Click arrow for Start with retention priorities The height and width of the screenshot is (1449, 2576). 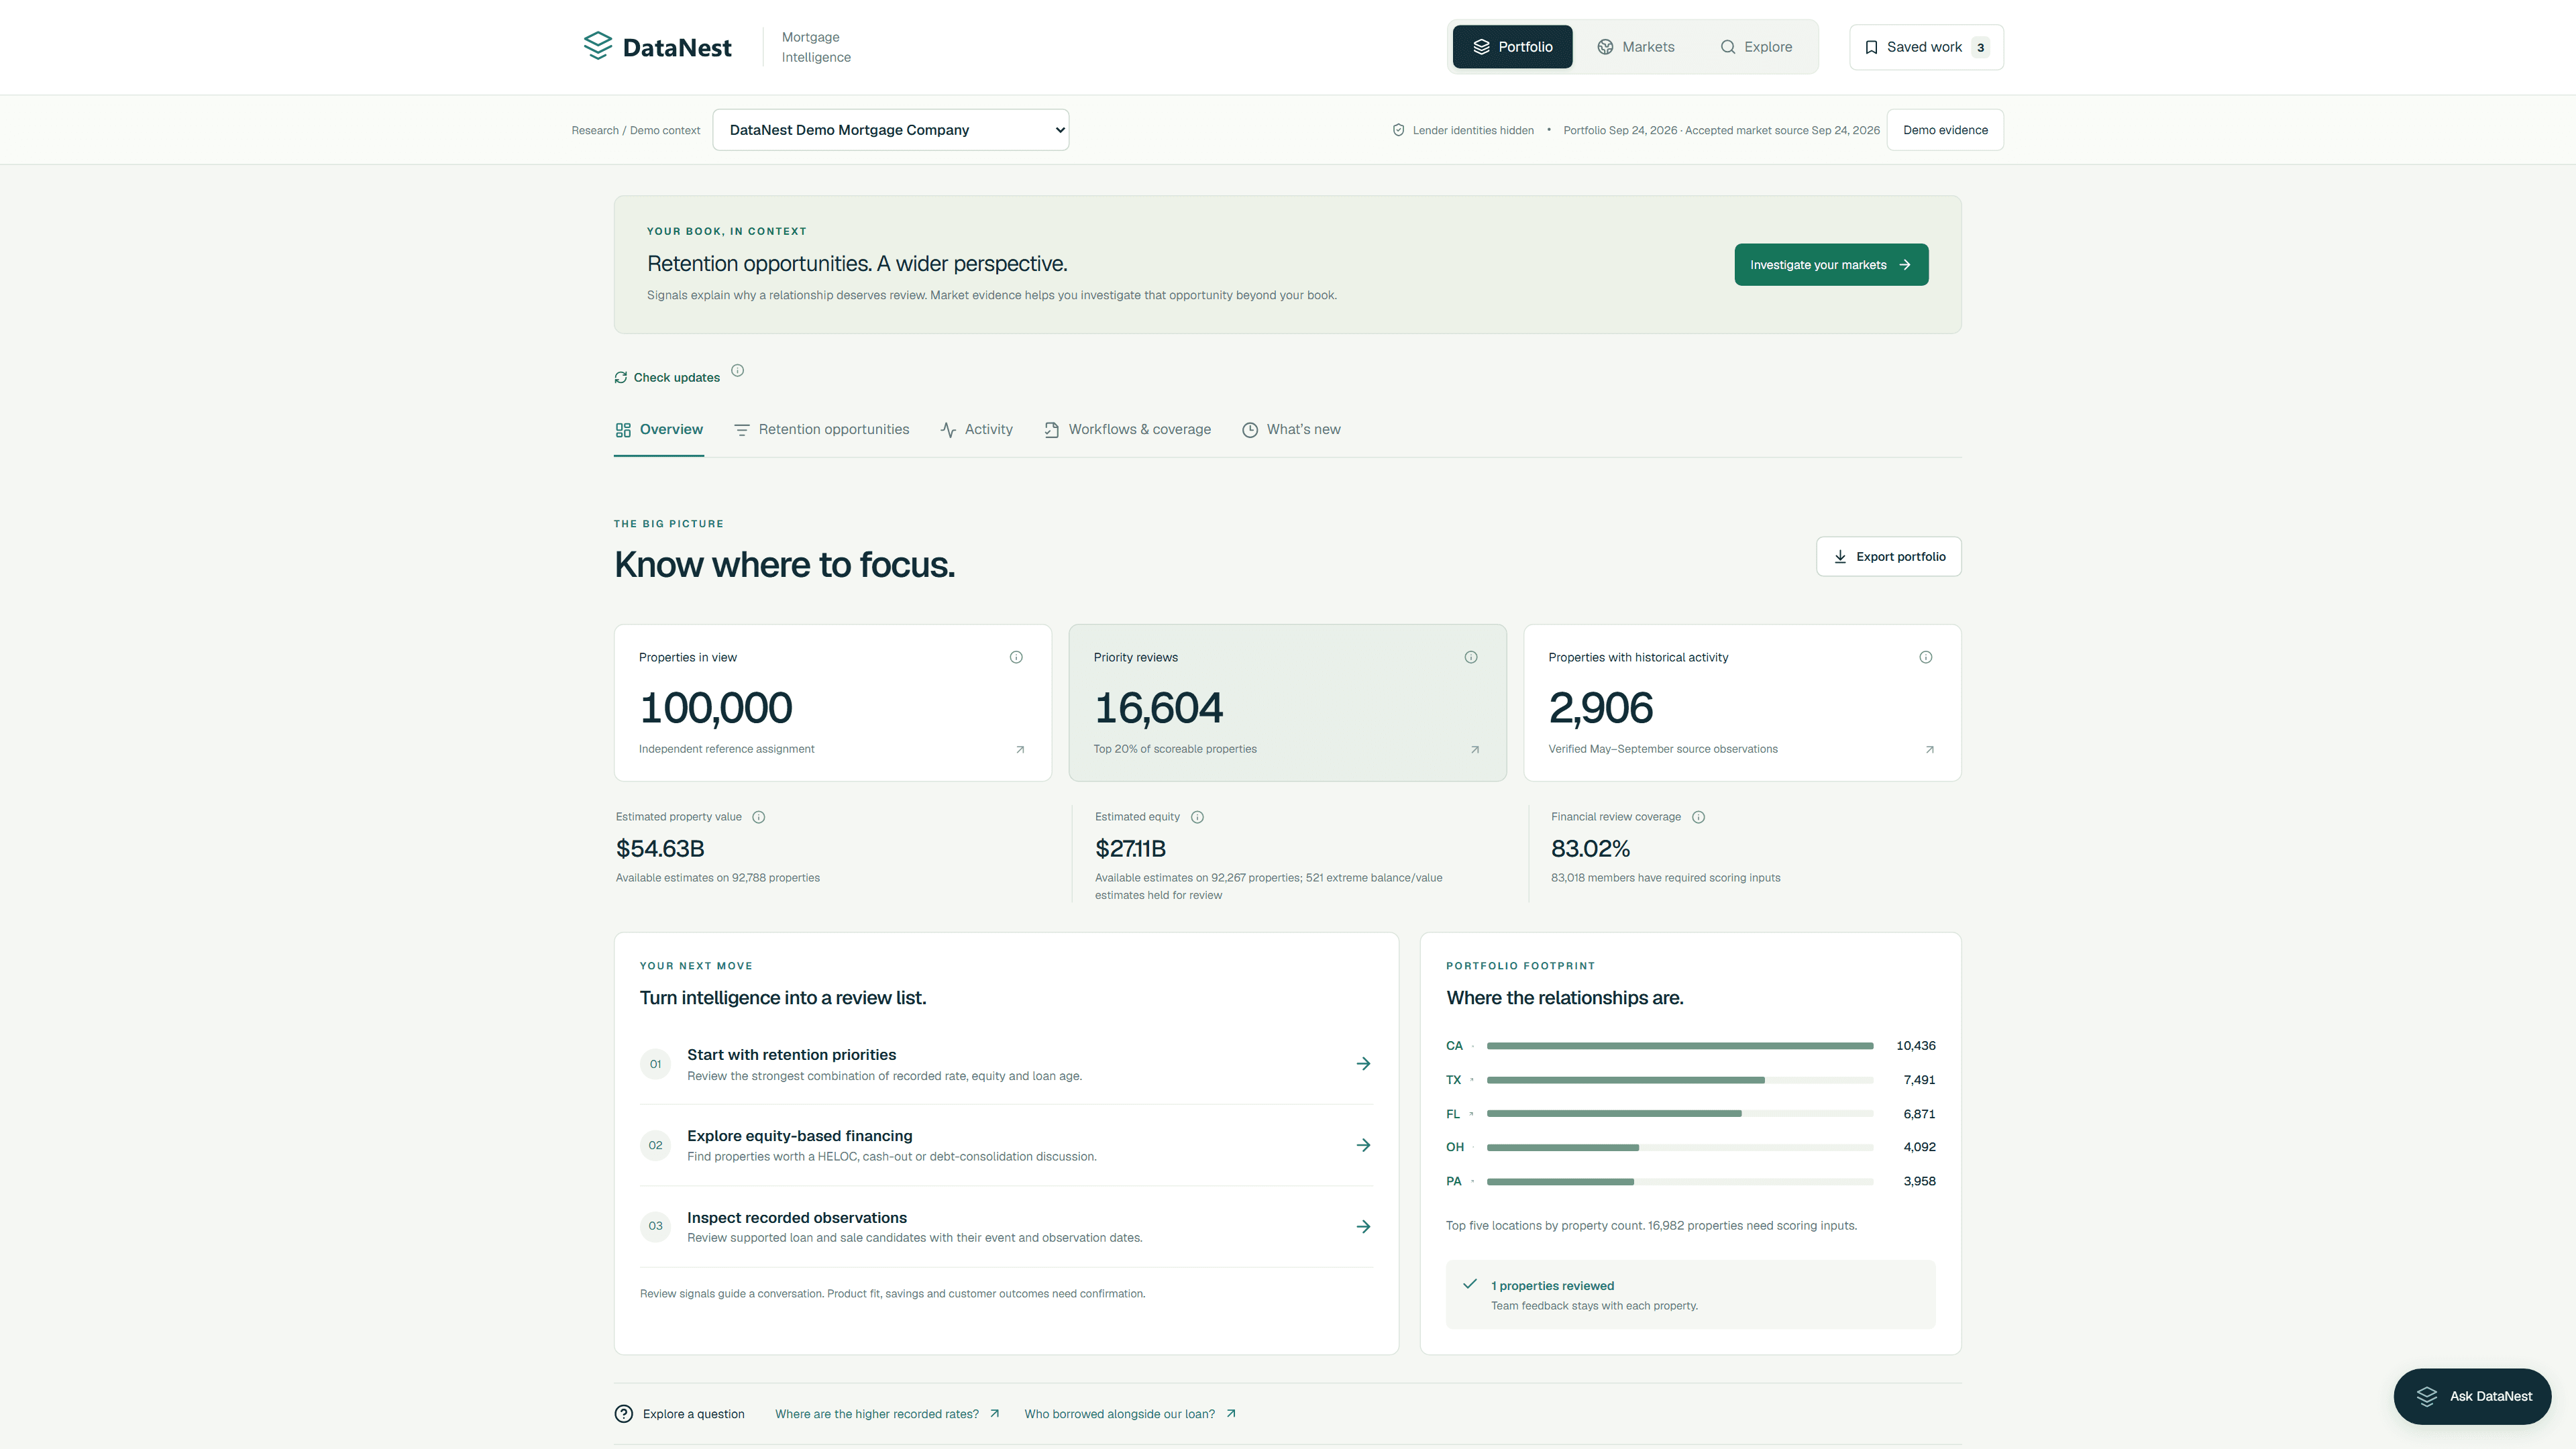[x=1363, y=1064]
